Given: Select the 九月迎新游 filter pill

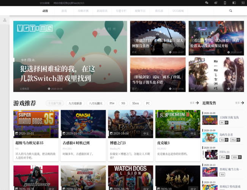Looking at the screenshot, I should pyautogui.click(x=75, y=103).
